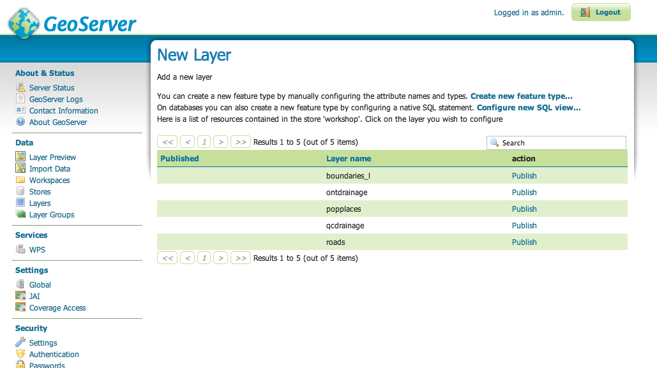Image resolution: width=657 pixels, height=368 pixels.
Task: Open the Stores list
Action: [40, 192]
